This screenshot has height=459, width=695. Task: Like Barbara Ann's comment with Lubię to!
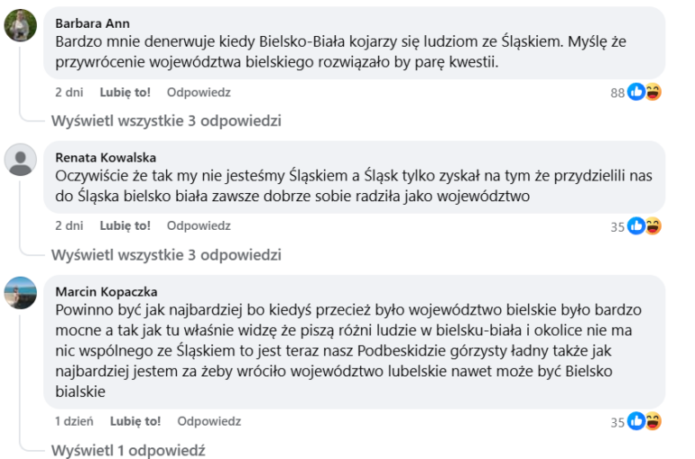[125, 92]
